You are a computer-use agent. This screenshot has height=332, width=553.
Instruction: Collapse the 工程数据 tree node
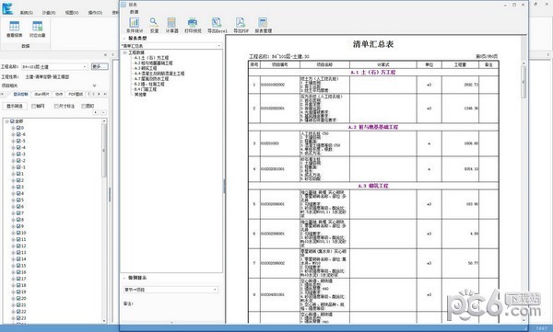(124, 52)
